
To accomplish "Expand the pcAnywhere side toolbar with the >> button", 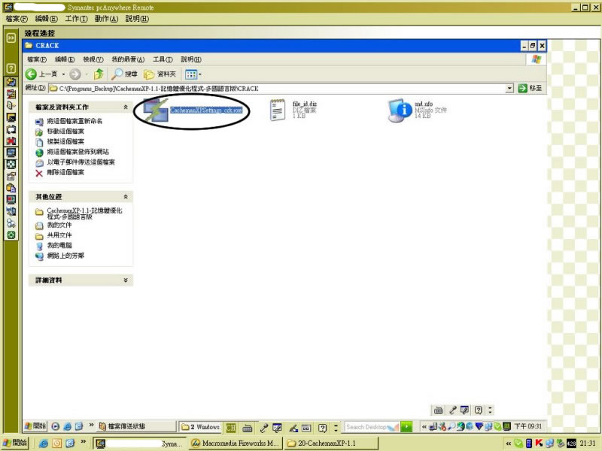I will click(11, 38).
